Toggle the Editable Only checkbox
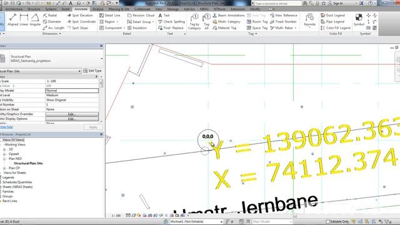400x225 pixels. pyautogui.click(x=327, y=222)
